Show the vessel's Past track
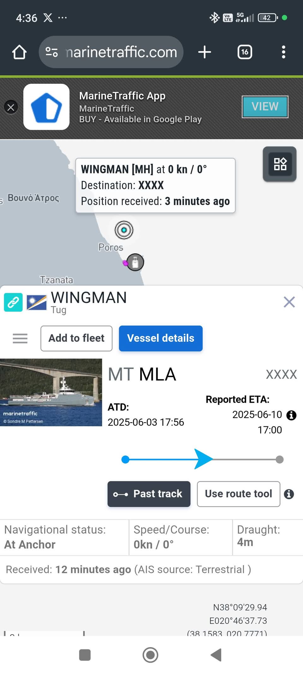This screenshot has height=674, width=303. [149, 494]
